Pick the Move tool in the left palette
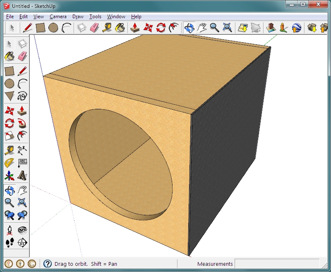This screenshot has height=272, width=331. tap(9, 111)
